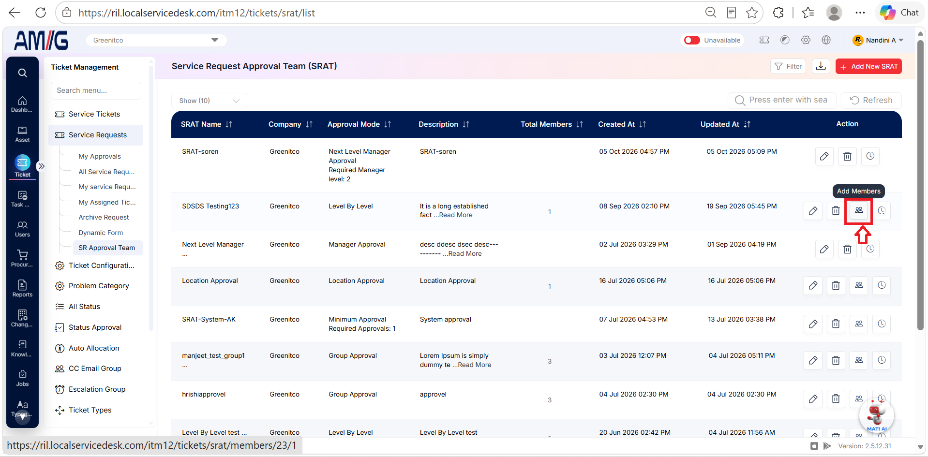928x457 pixels.
Task: Open the settings gear in header
Action: [806, 40]
